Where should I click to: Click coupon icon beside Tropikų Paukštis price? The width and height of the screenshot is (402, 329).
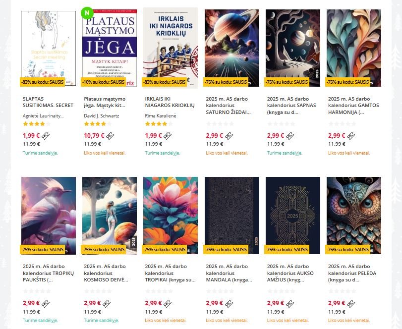point(46,304)
